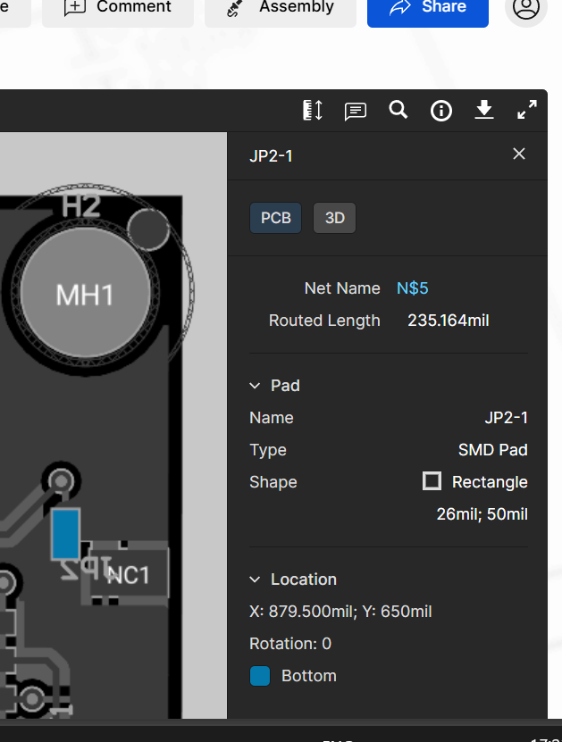The height and width of the screenshot is (742, 562).
Task: Click the Rectangle shape icon
Action: [x=432, y=480]
